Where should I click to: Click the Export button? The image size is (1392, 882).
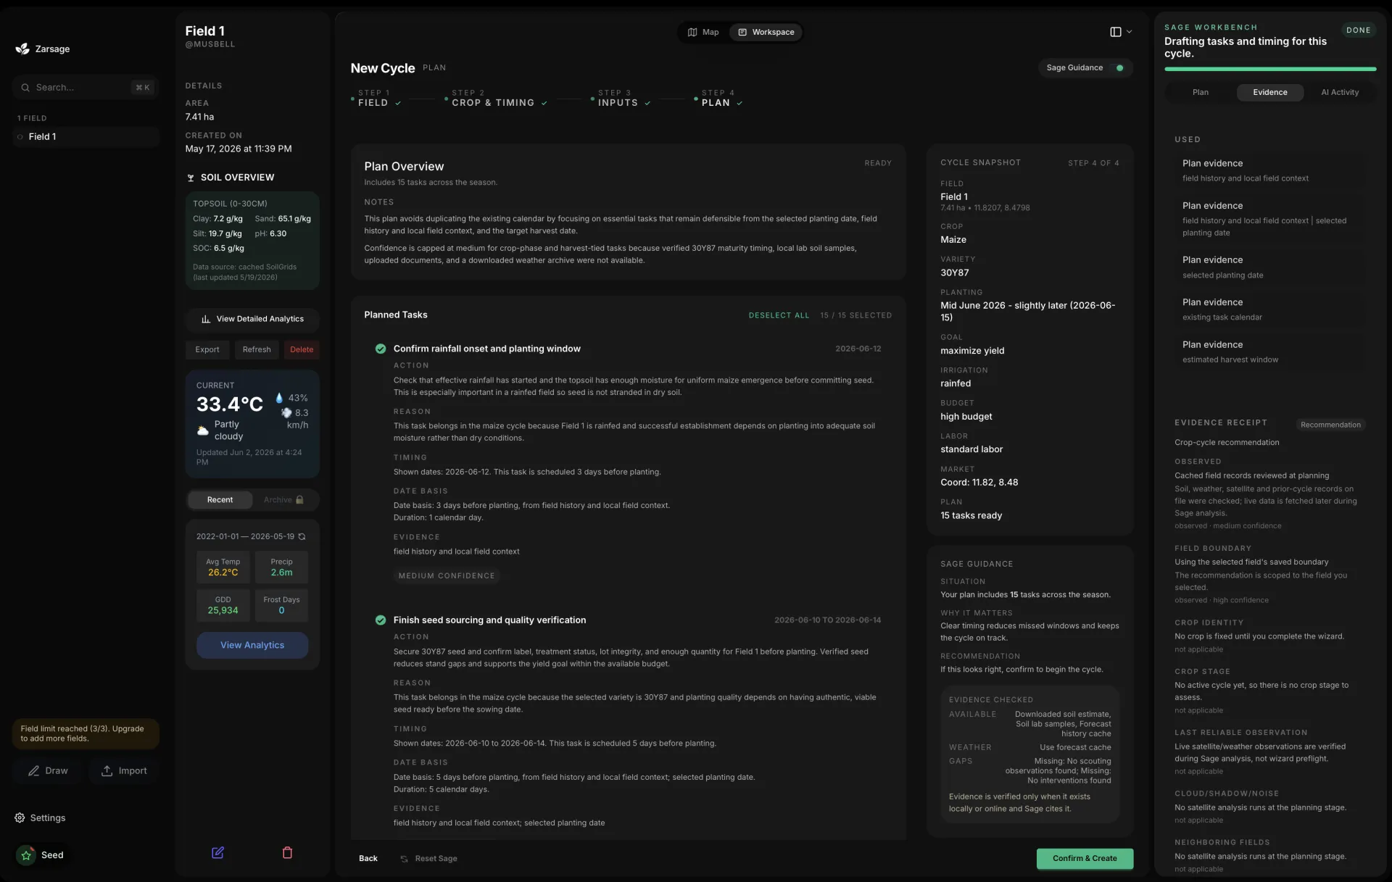click(207, 350)
